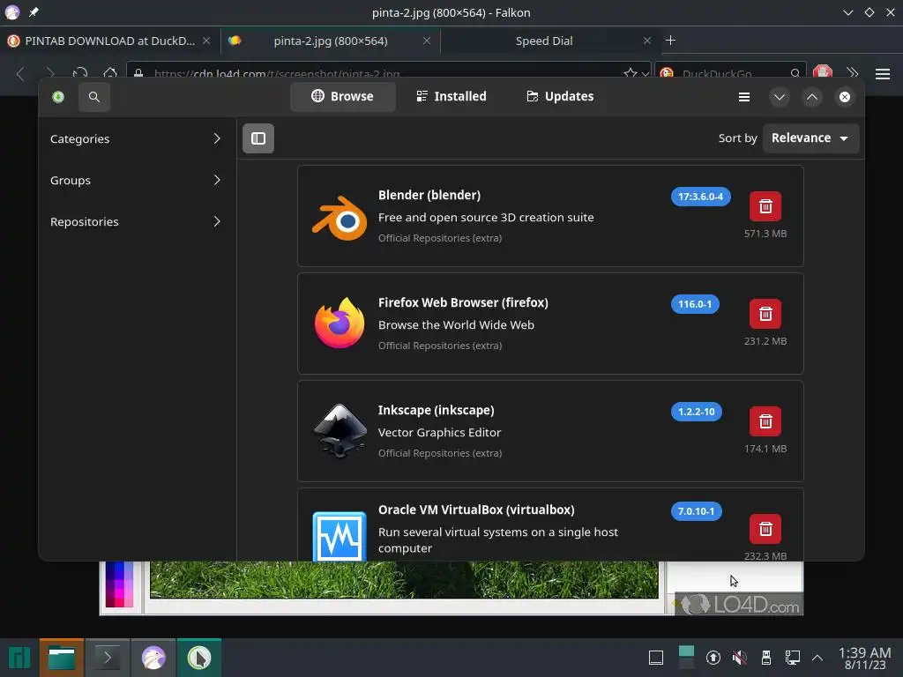903x677 pixels.
Task: Open terminal from taskbar
Action: 107,658
